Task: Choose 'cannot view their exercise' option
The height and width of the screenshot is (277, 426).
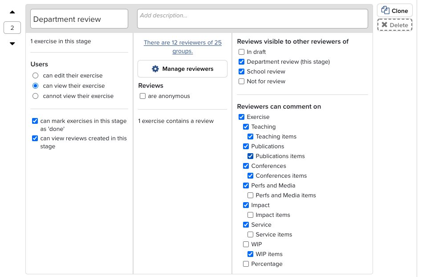Action: point(36,96)
